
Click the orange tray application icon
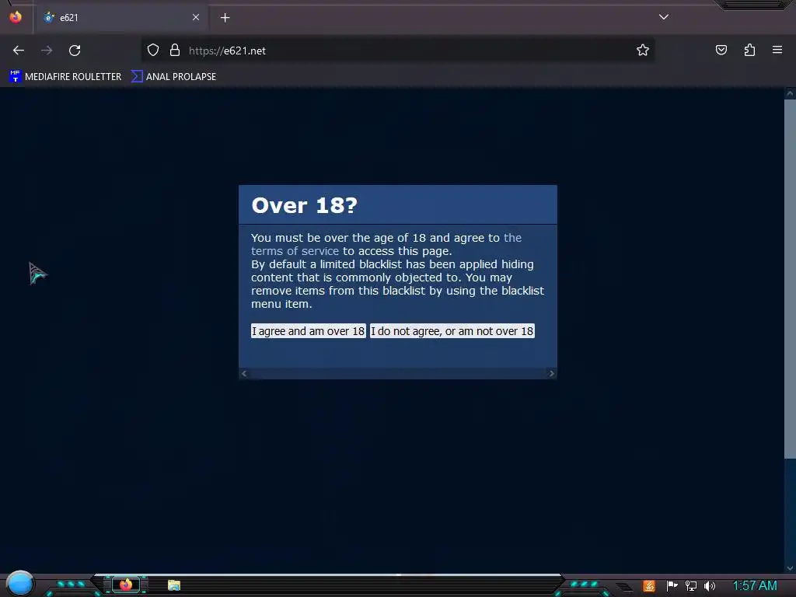[x=649, y=586]
